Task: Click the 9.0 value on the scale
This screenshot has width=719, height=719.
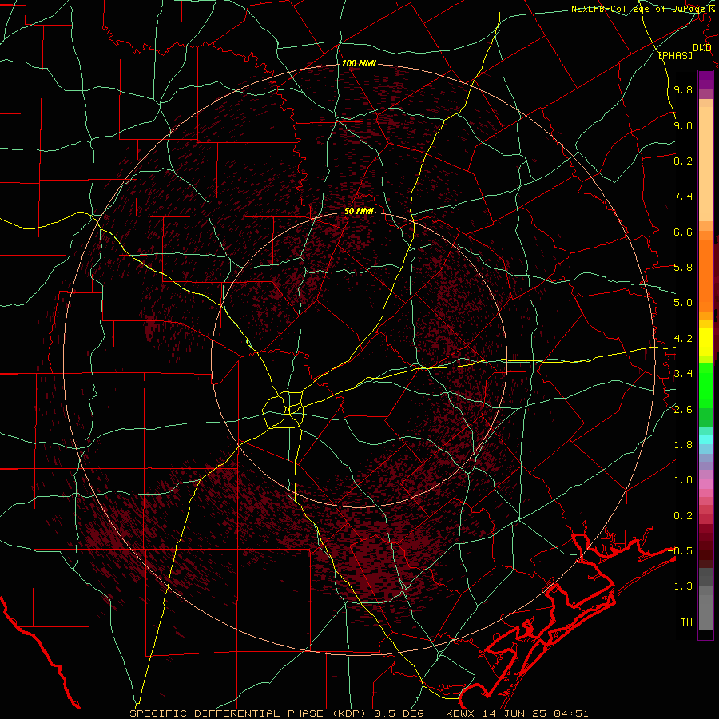Action: tap(683, 125)
